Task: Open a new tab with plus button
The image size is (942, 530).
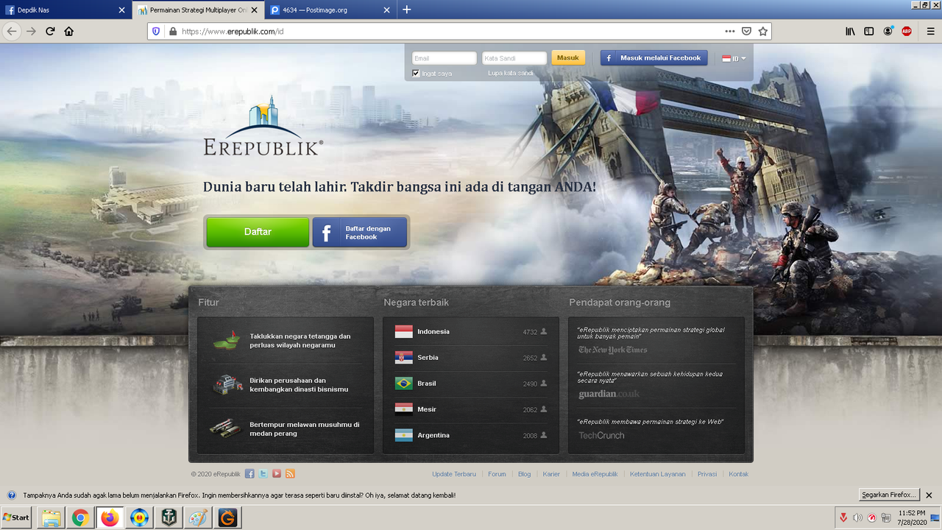Action: coord(407,10)
